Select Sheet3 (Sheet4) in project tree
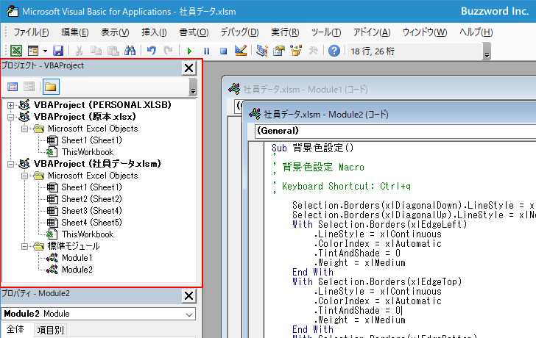The height and width of the screenshot is (338, 536). (91, 211)
